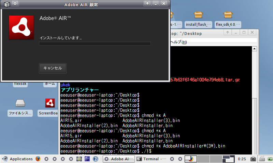
Task: Close the Adobe AIR 設定 window
Action: click(164, 3)
